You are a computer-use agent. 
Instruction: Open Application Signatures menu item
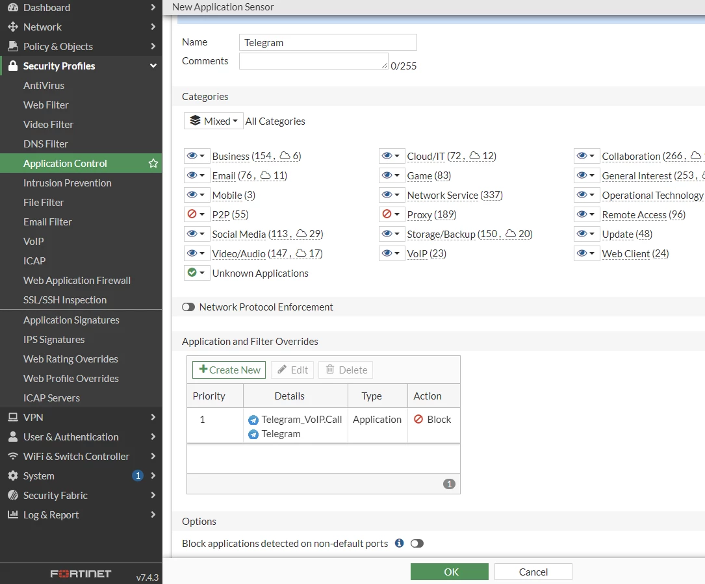tap(71, 320)
